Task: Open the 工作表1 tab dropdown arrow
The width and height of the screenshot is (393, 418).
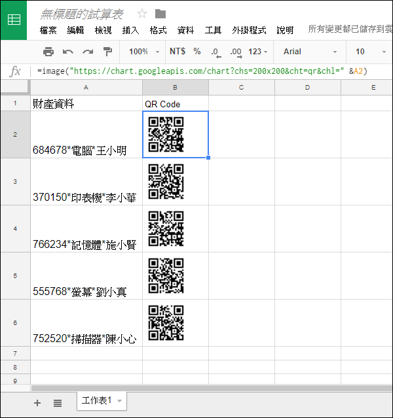Action: (120, 401)
